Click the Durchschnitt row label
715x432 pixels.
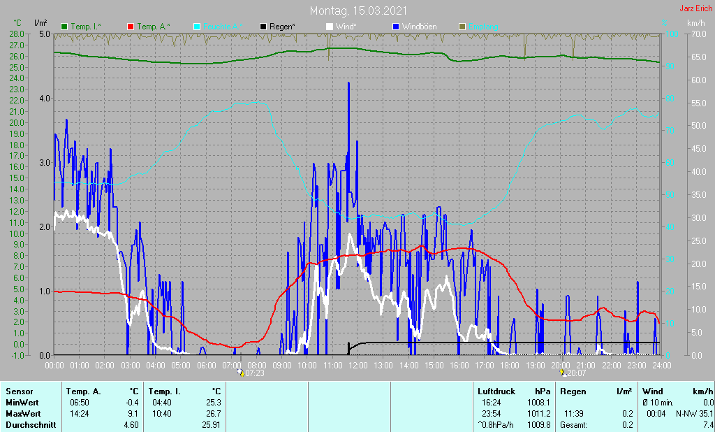[x=31, y=425]
